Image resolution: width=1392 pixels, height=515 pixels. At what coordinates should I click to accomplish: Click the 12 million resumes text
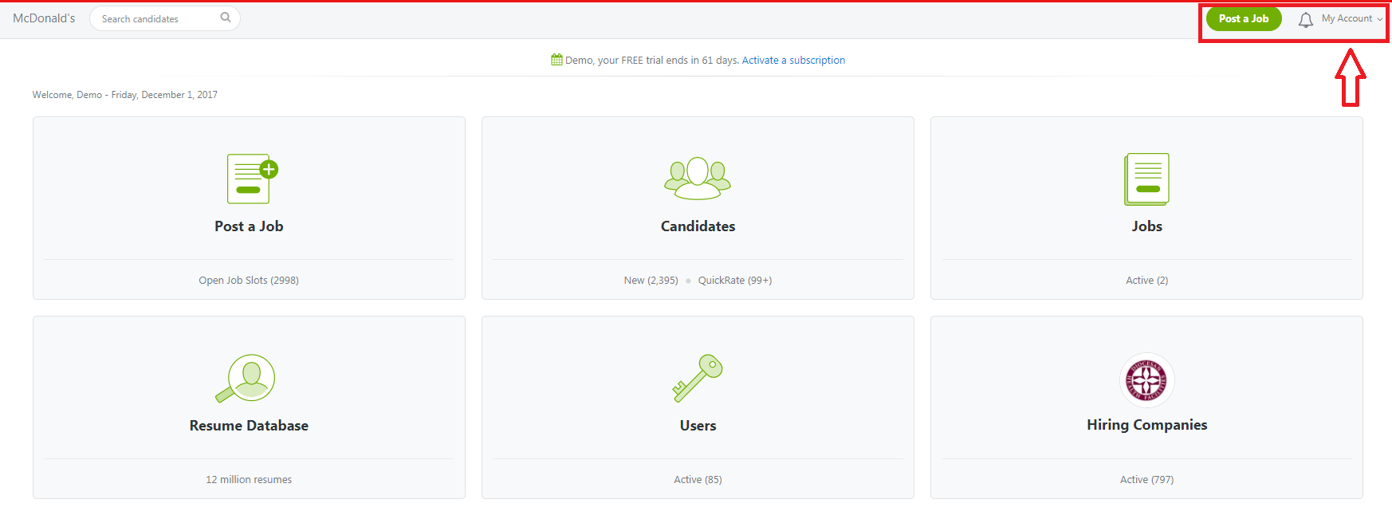[x=249, y=480]
